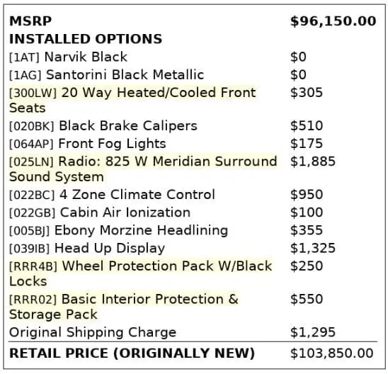Click the Original Shipping Charge line

pos(93,332)
